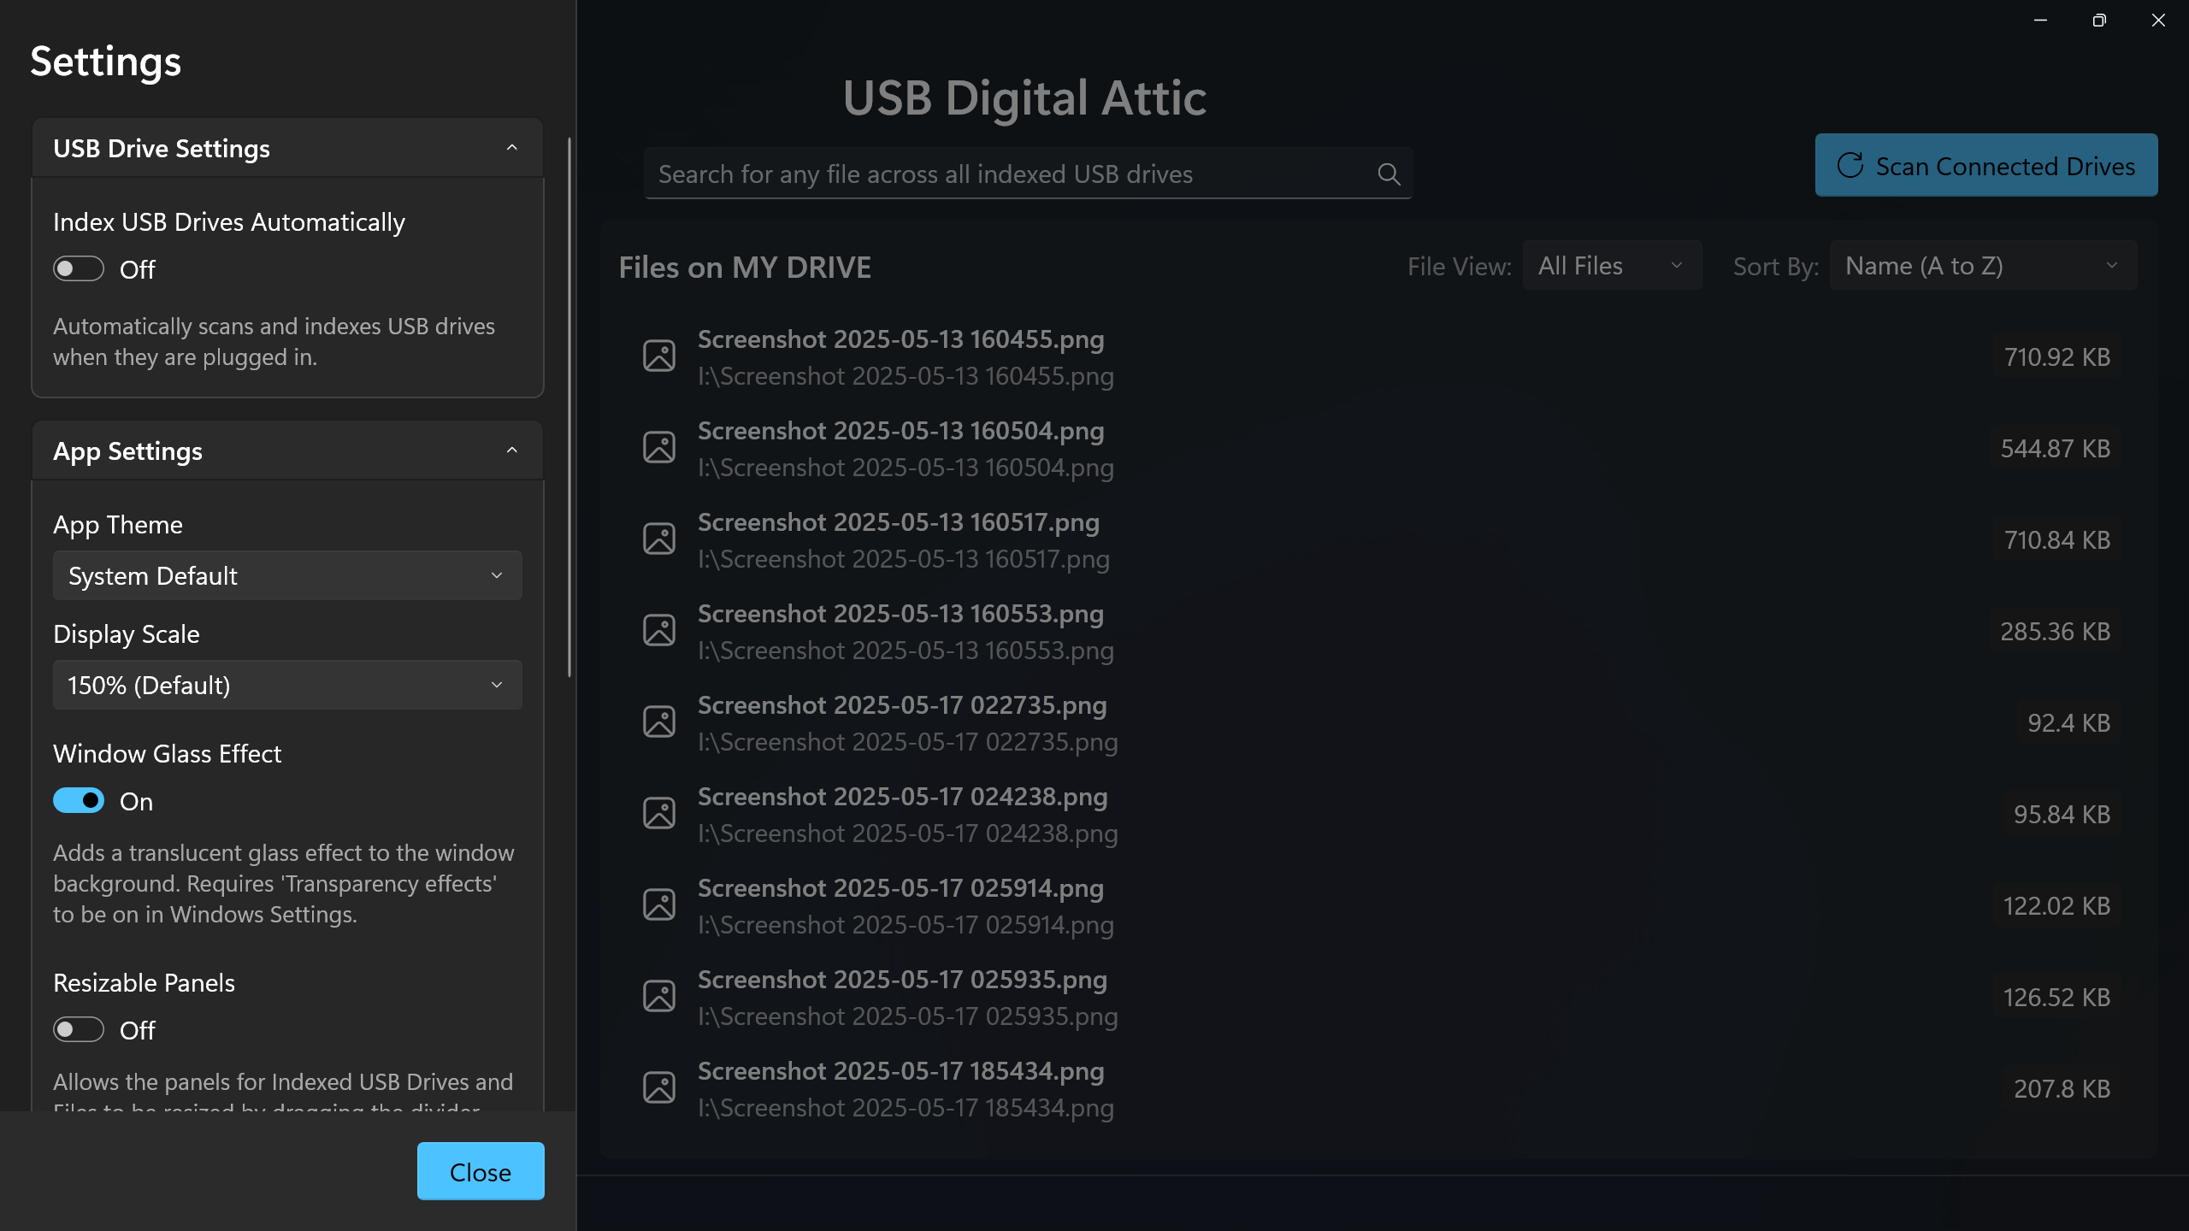Click the magnifier icon in the search bar
This screenshot has height=1231, width=2189.
(1389, 174)
